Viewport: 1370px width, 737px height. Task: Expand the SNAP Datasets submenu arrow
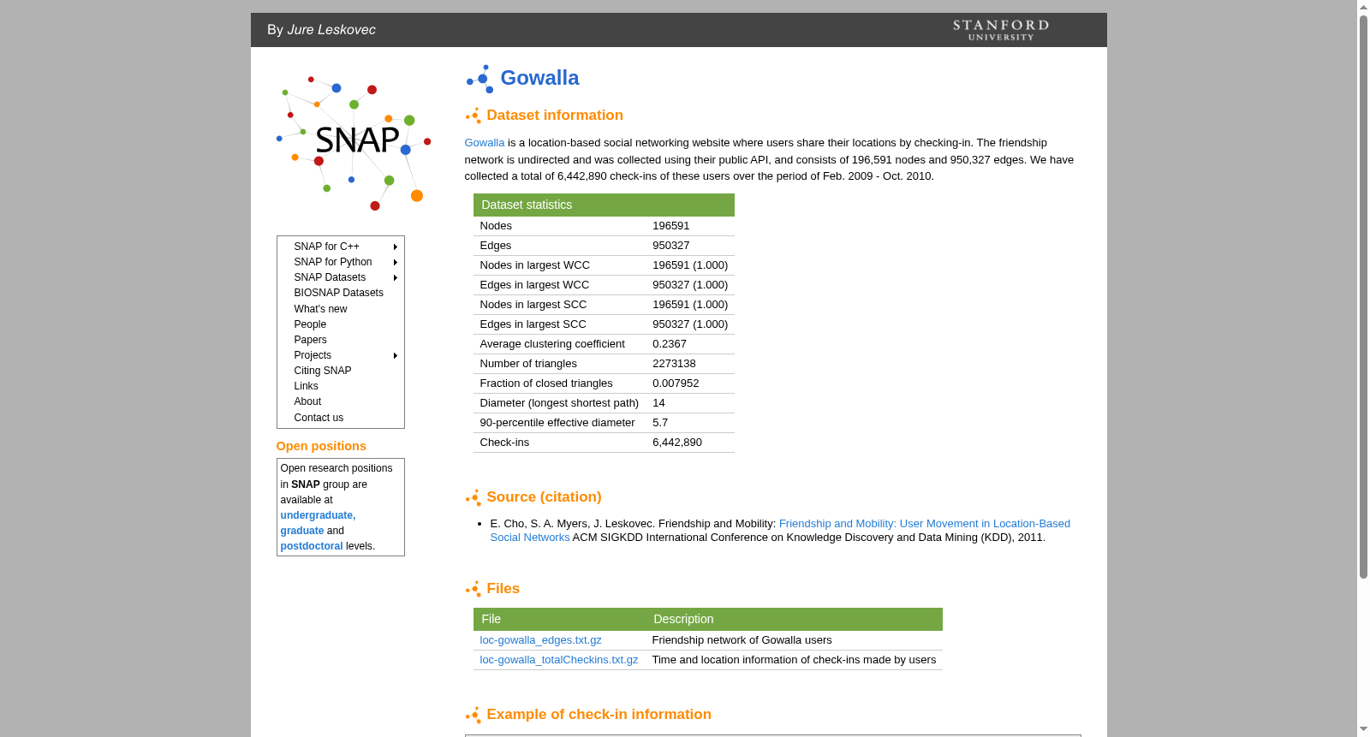point(396,277)
